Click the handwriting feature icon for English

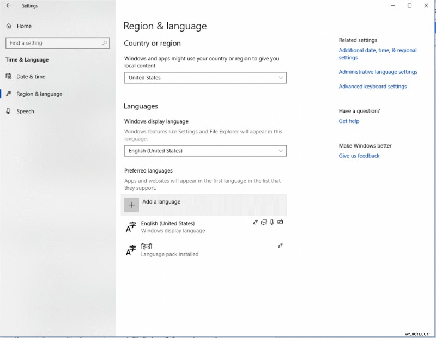(x=280, y=222)
